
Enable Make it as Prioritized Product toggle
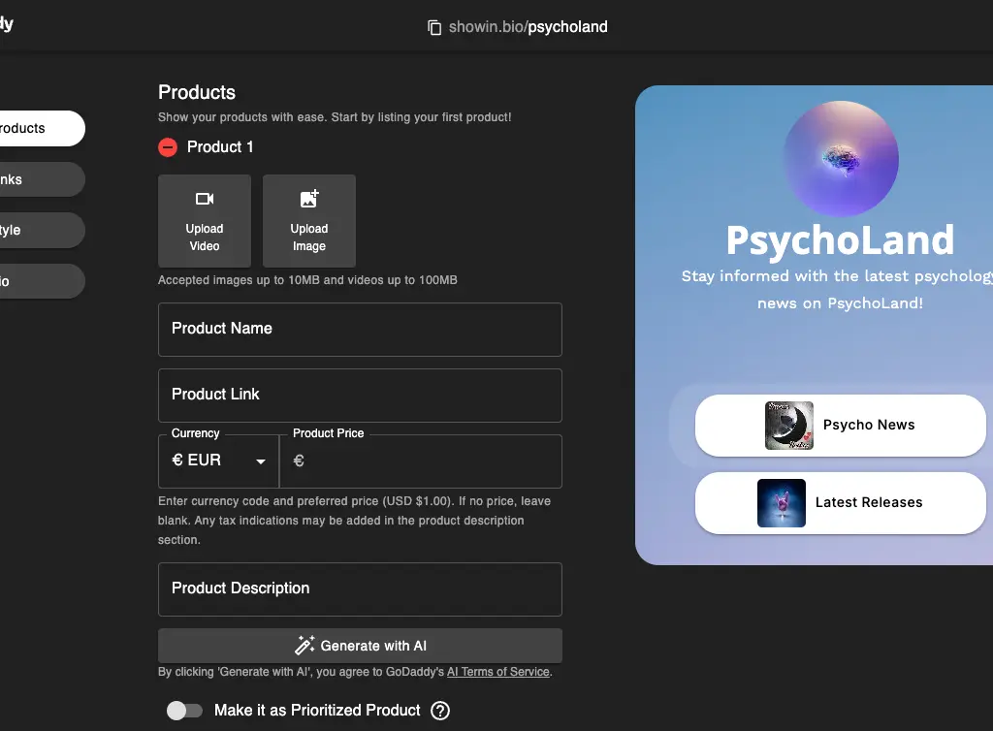pyautogui.click(x=184, y=711)
